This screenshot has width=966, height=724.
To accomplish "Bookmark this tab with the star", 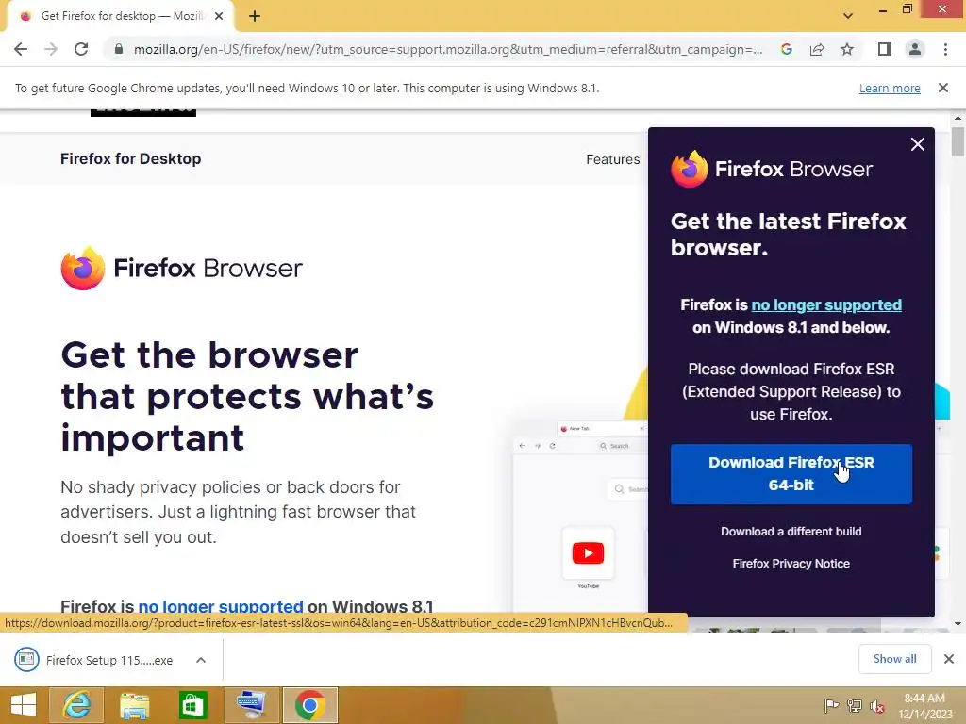I will (847, 49).
